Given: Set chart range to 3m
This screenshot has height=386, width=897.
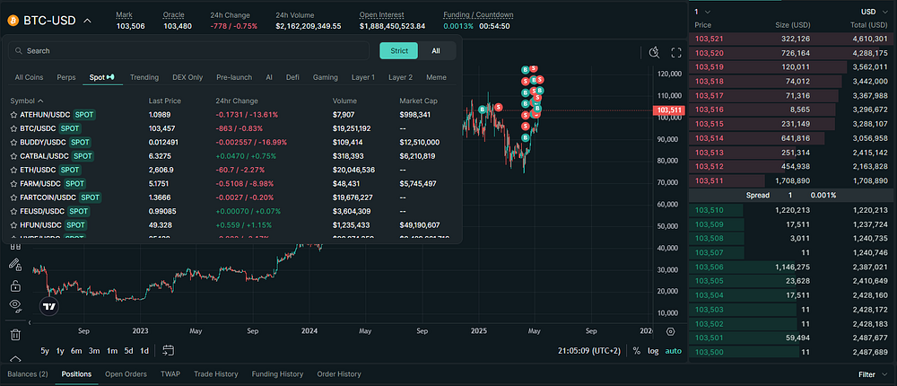Looking at the screenshot, I should pyautogui.click(x=94, y=350).
